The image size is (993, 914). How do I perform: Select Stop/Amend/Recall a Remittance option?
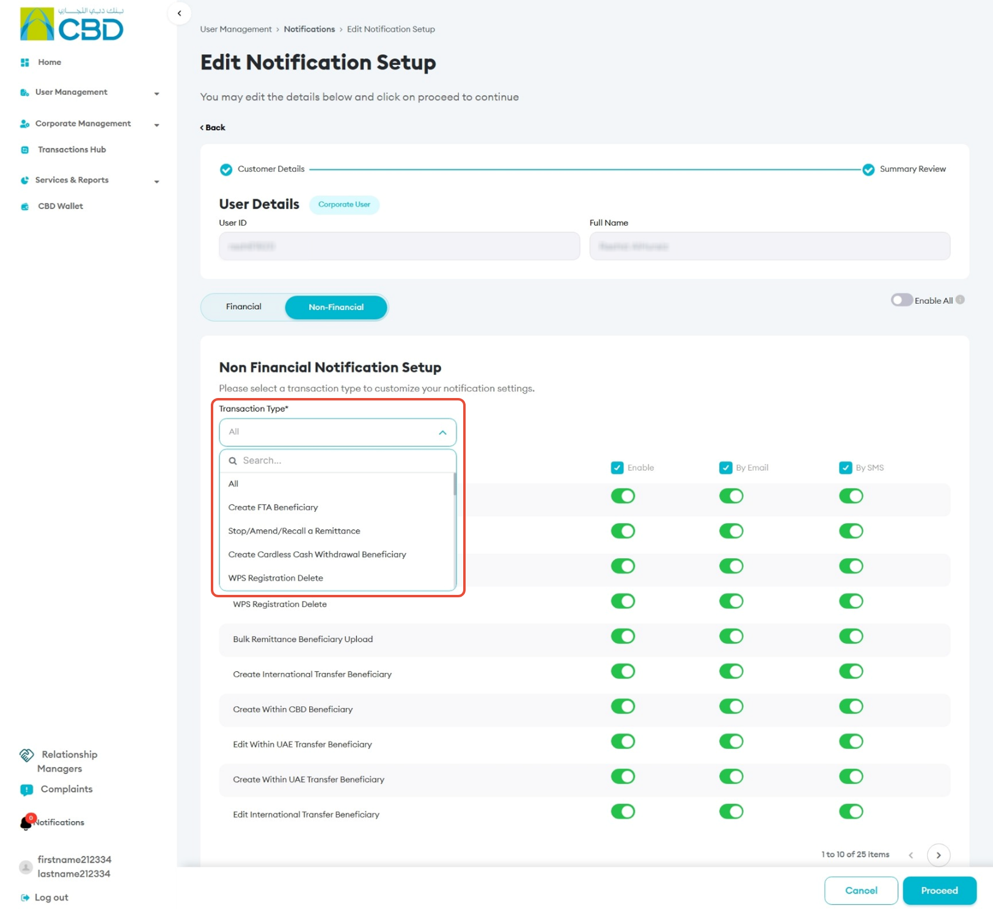(x=337, y=531)
